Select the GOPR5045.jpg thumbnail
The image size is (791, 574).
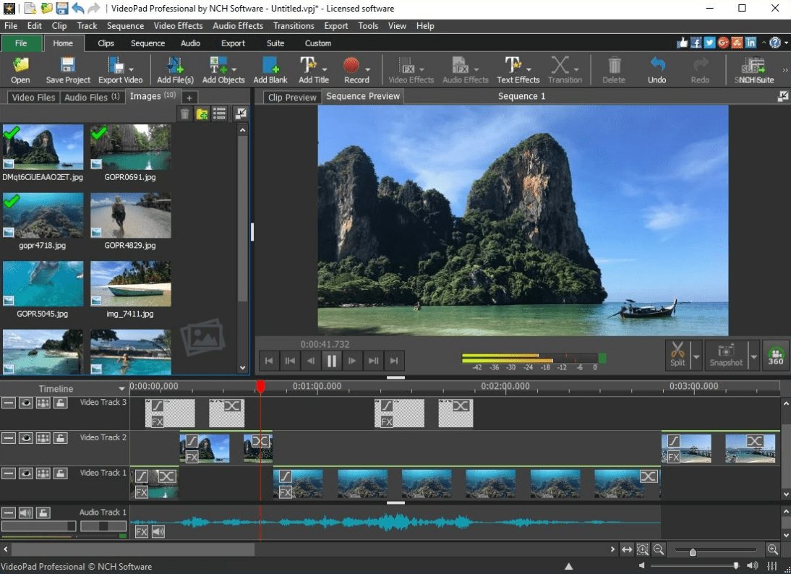[43, 283]
